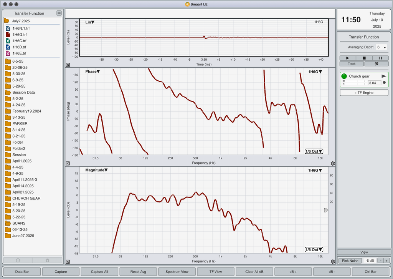Click the Reset Avg button
393x279 pixels.
(138, 271)
